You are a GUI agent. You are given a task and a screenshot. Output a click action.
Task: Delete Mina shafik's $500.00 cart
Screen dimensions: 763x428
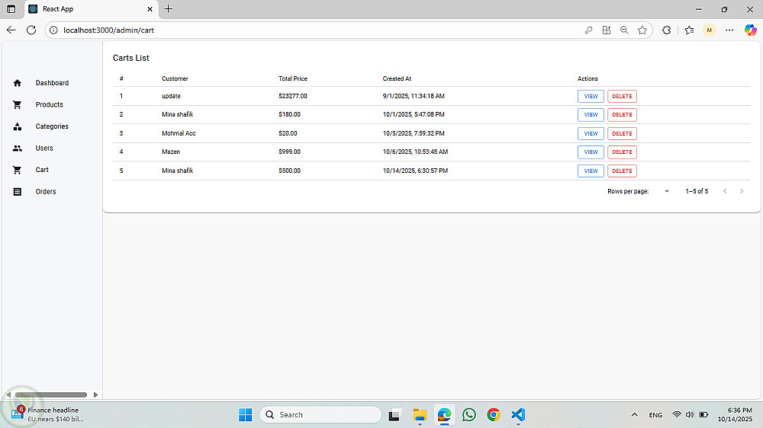click(x=622, y=171)
